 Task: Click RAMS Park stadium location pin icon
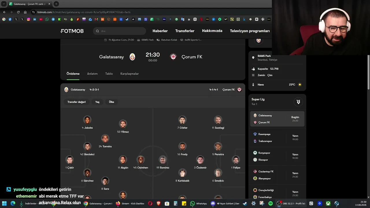(253, 58)
